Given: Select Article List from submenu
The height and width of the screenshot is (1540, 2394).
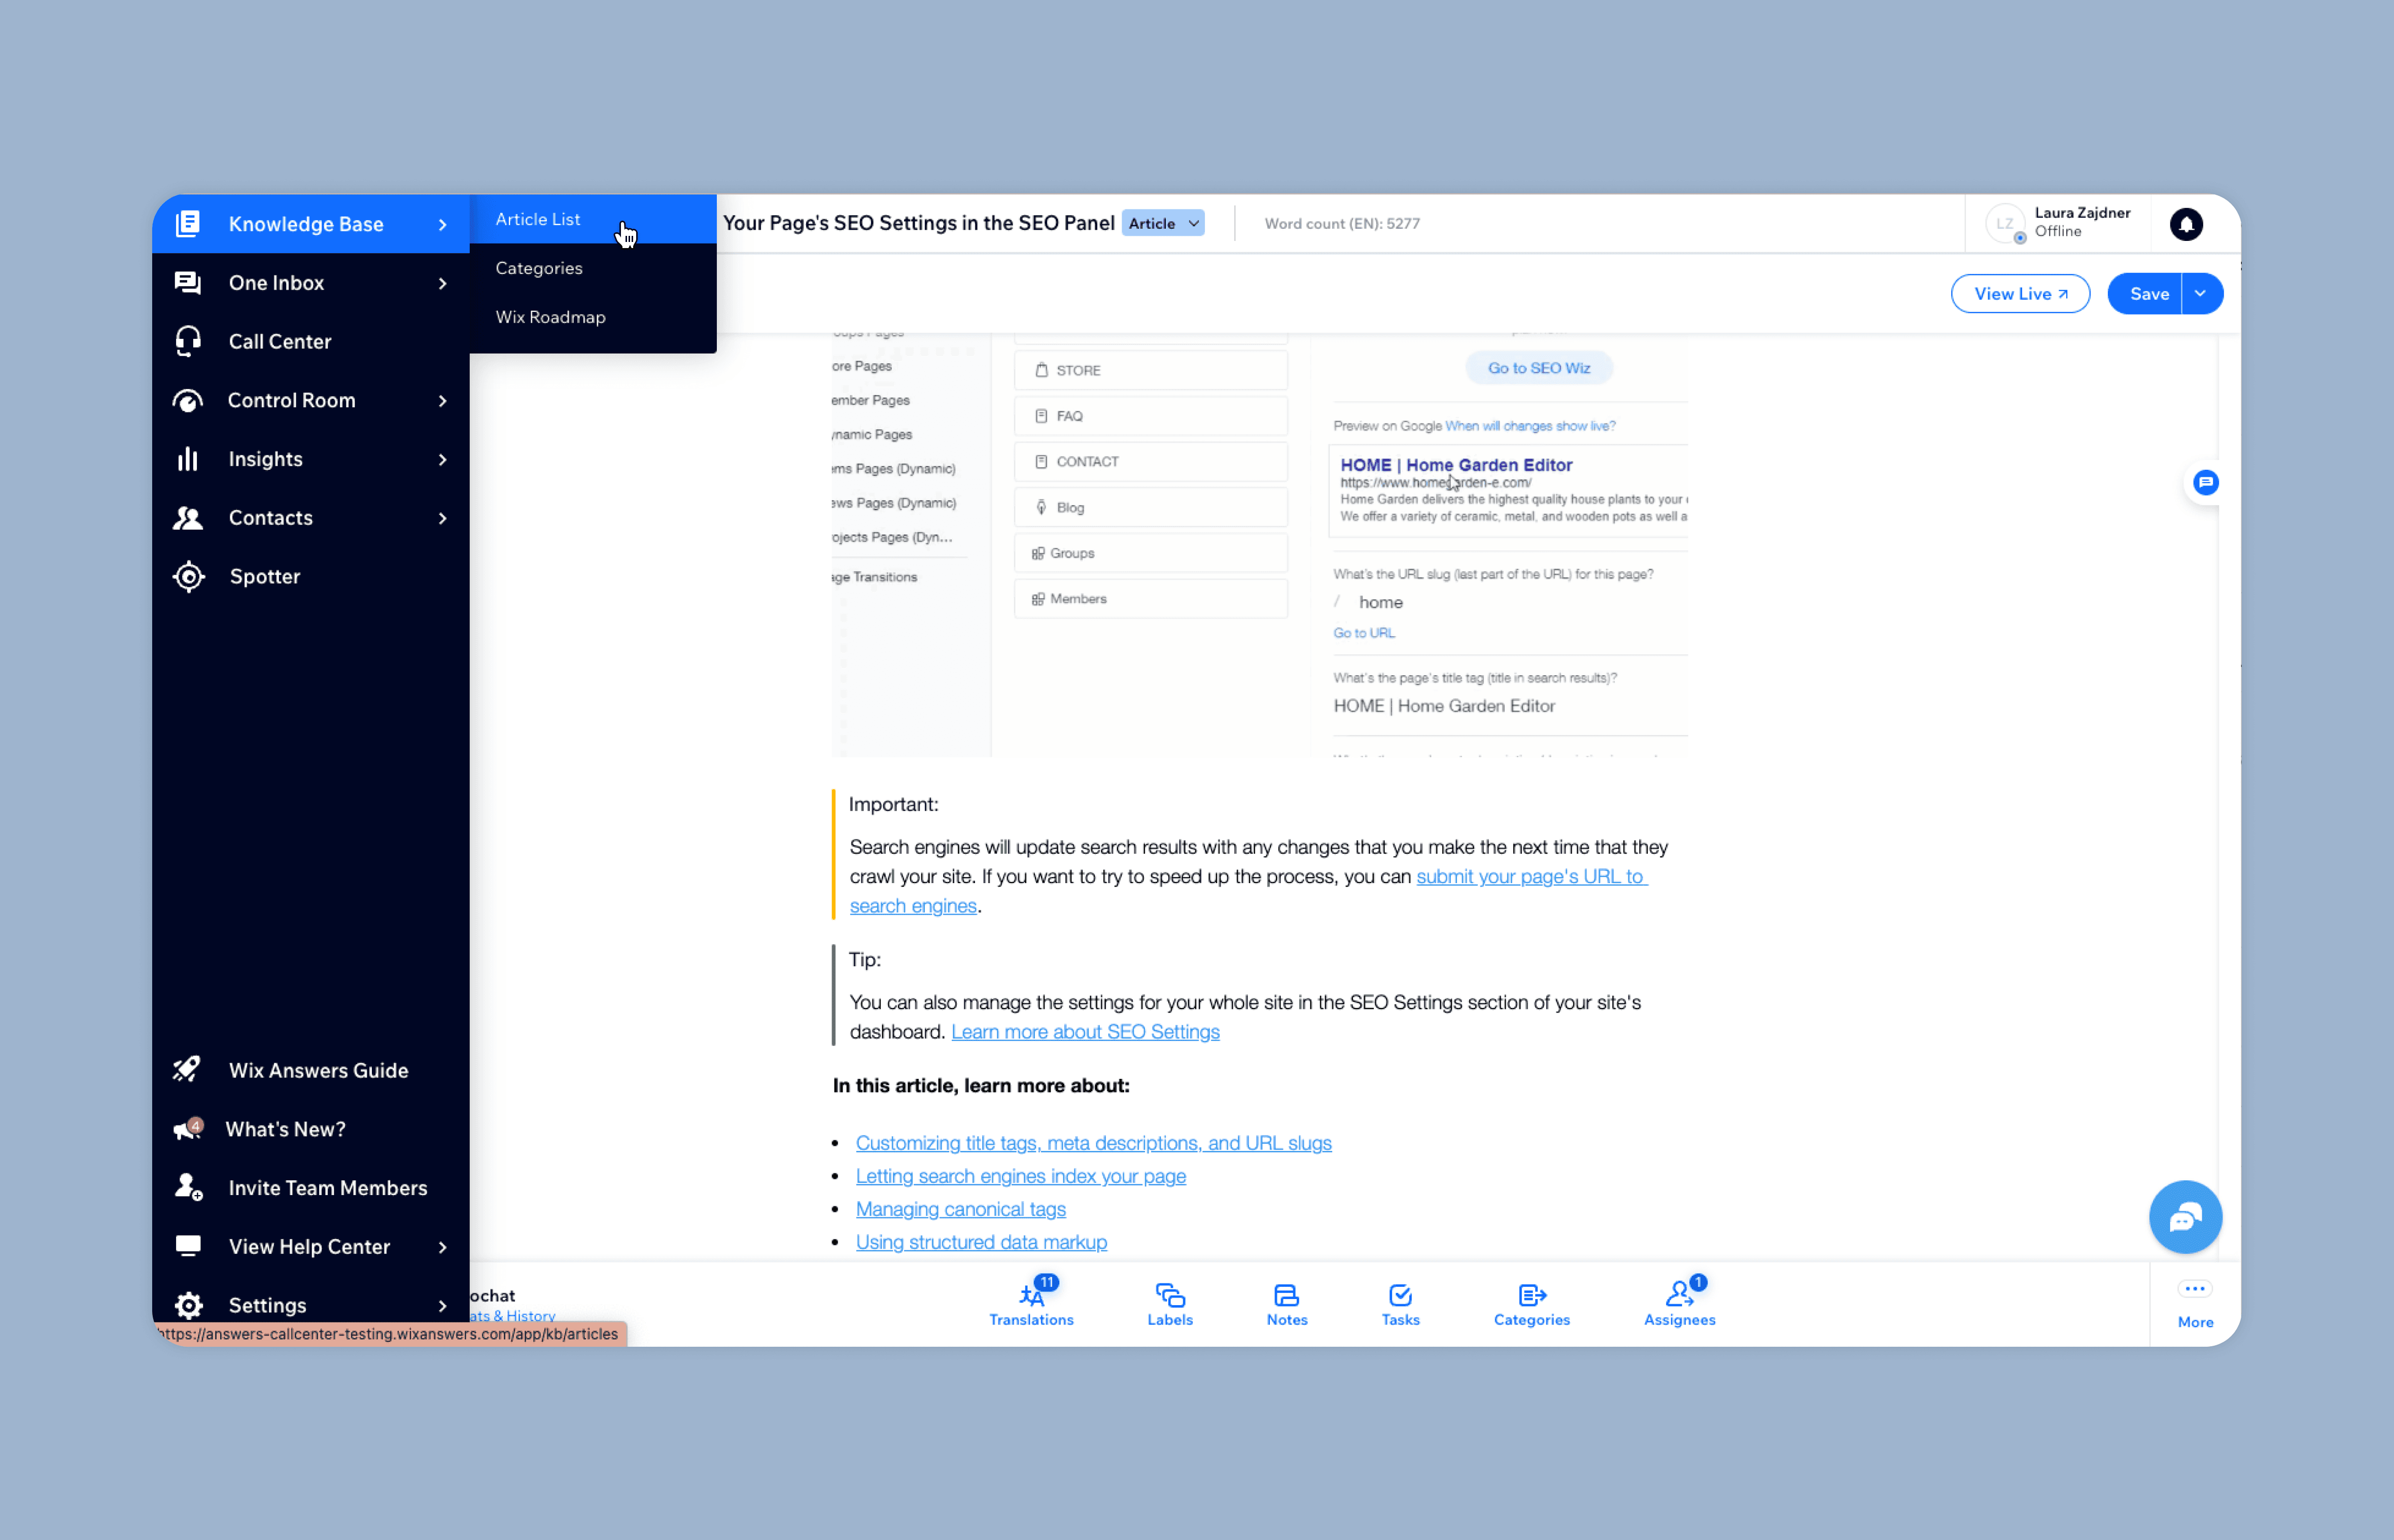Looking at the screenshot, I should 538,220.
